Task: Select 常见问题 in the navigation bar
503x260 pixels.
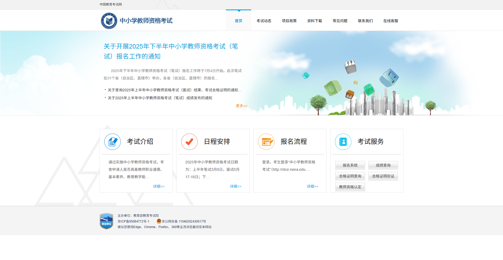Action: point(340,21)
